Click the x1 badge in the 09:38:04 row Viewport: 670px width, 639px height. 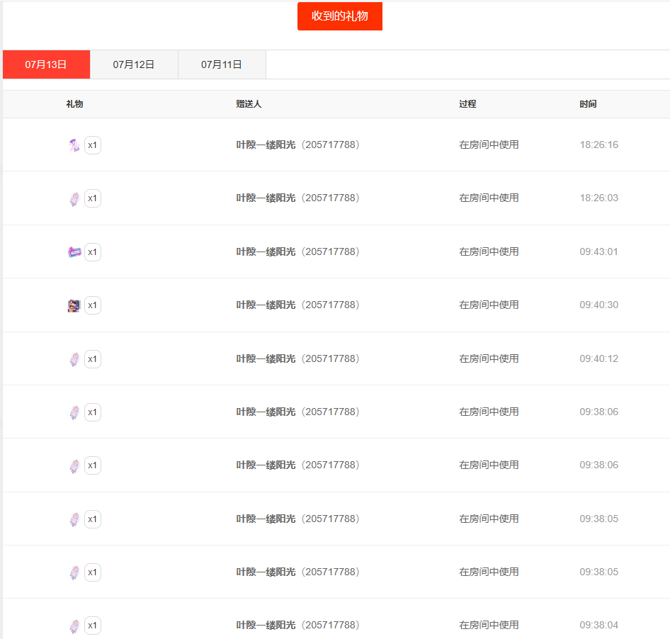[93, 626]
